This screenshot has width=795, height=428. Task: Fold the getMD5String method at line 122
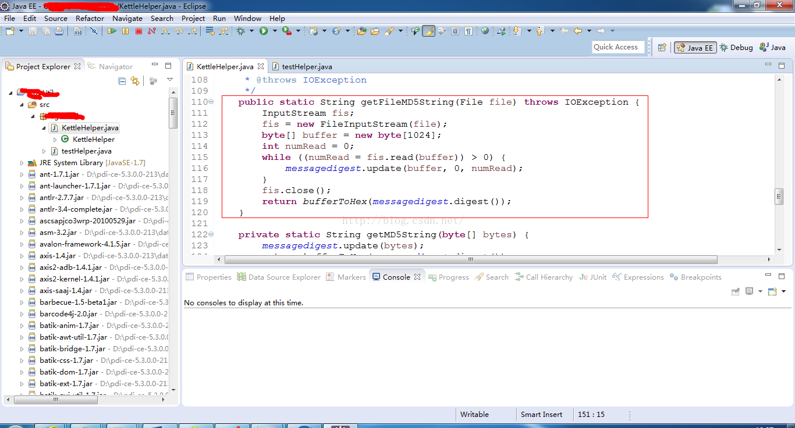click(x=211, y=234)
